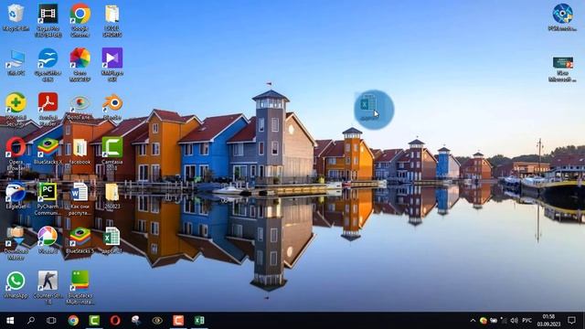This screenshot has width=585, height=329.
Task: Open Windows taskbar search
Action: [31, 321]
